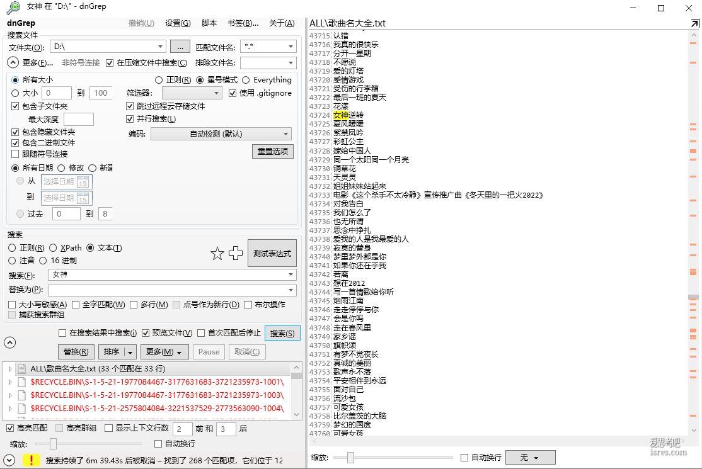Toggle preview pane 自动换行 checkbox
The image size is (702, 469).
pyautogui.click(x=464, y=458)
